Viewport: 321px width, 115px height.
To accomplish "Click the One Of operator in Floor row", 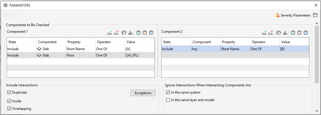I will click(110, 55).
